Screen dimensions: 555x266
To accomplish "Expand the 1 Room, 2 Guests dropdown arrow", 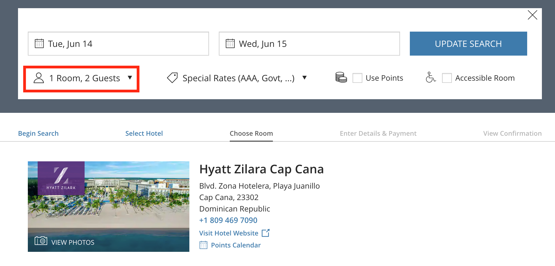I will tap(130, 78).
